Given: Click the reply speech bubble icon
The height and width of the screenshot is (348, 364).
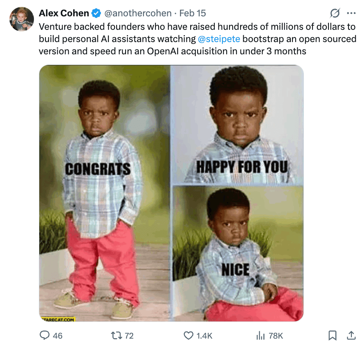Looking at the screenshot, I should pos(44,335).
